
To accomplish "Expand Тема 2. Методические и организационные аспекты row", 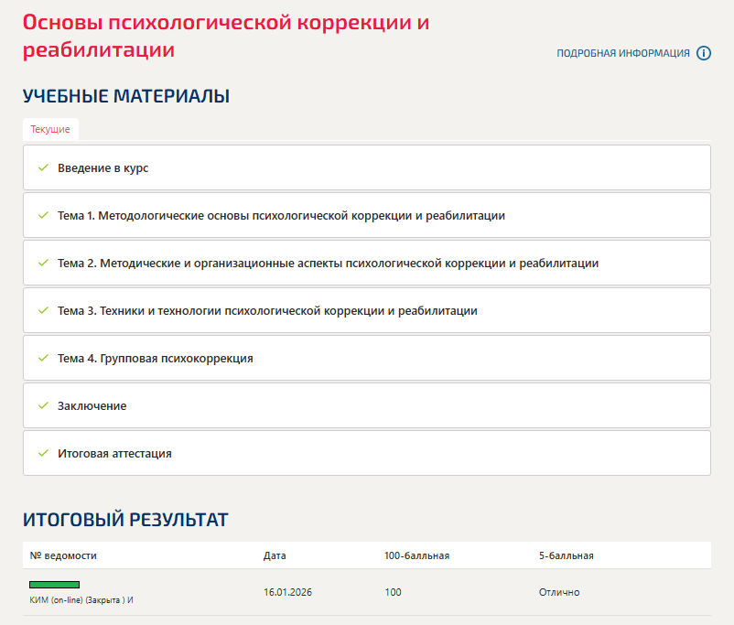I will tap(367, 264).
